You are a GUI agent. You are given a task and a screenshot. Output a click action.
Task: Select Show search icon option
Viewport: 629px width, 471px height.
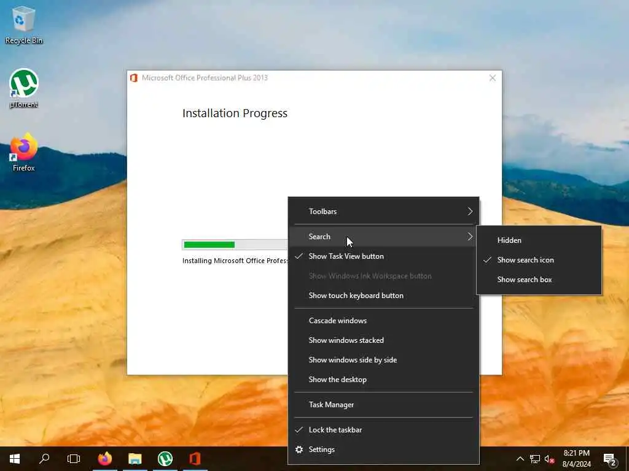(539, 260)
